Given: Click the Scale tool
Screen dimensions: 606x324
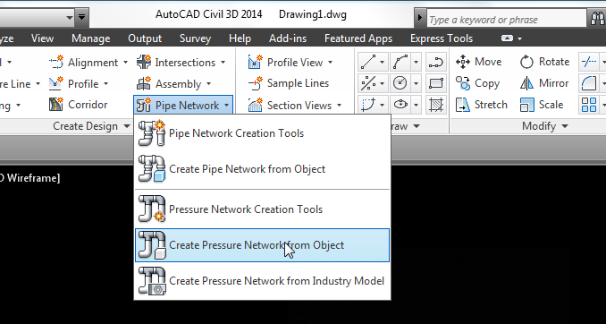Looking at the screenshot, I should pyautogui.click(x=542, y=105).
